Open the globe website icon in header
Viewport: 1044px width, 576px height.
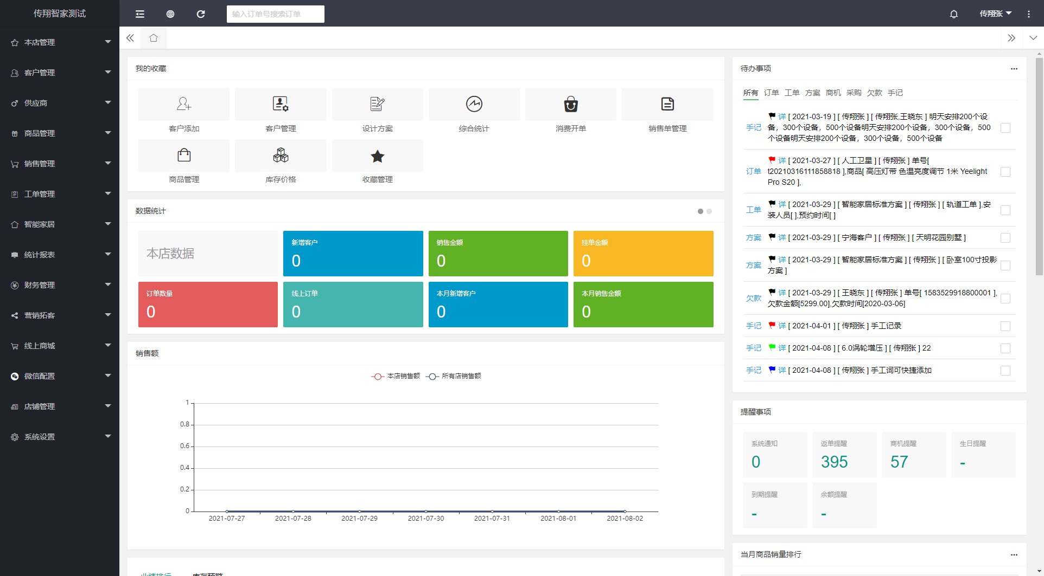(170, 14)
